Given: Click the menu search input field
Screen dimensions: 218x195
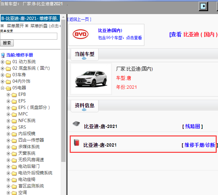Looking at the screenshot, I should click(x=28, y=36).
